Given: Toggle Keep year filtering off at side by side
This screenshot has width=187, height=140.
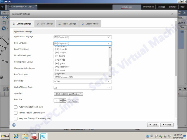Looking at the screenshot, I should tap(16, 119).
